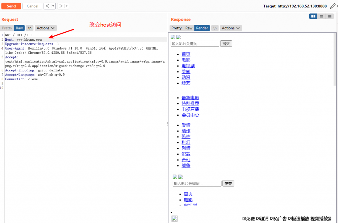This screenshot has height=223, width=338.
Task: Open the 最新电影 link
Action: pyautogui.click(x=190, y=98)
